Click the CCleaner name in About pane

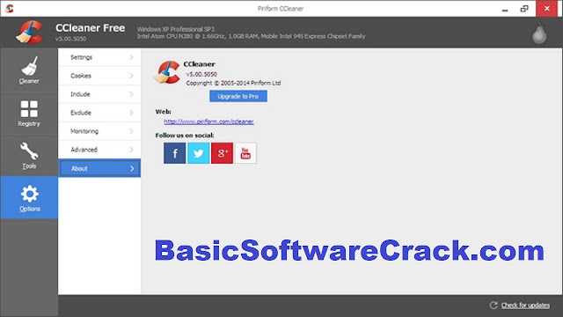[200, 64]
